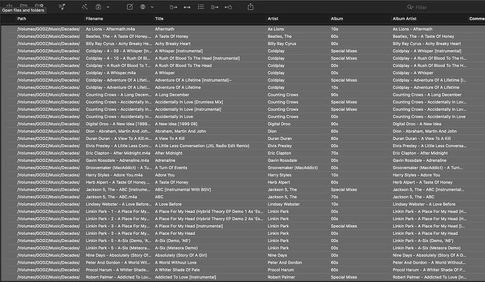This screenshot has width=485, height=282.
Task: Click the tag to tag convert icon
Action: pyautogui.click(x=187, y=7)
